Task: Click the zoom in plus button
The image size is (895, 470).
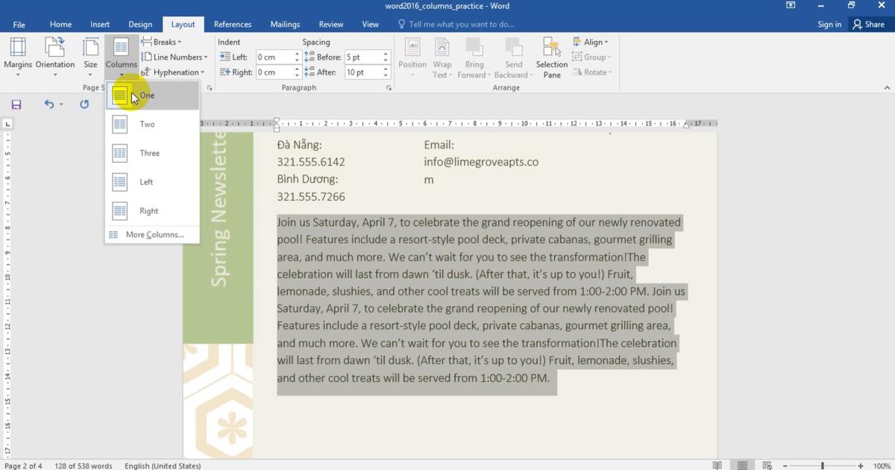Action: pyautogui.click(x=861, y=466)
